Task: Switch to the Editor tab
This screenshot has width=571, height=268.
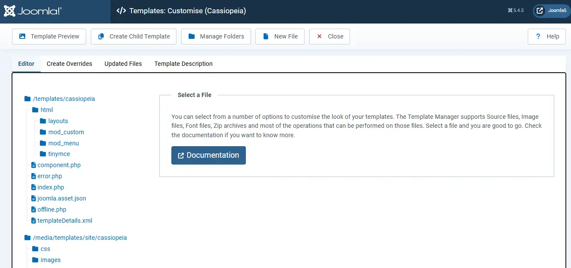Action: [26, 64]
